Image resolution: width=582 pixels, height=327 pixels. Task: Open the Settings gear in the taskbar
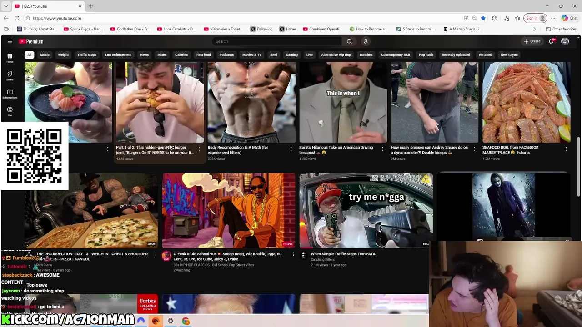point(171,321)
